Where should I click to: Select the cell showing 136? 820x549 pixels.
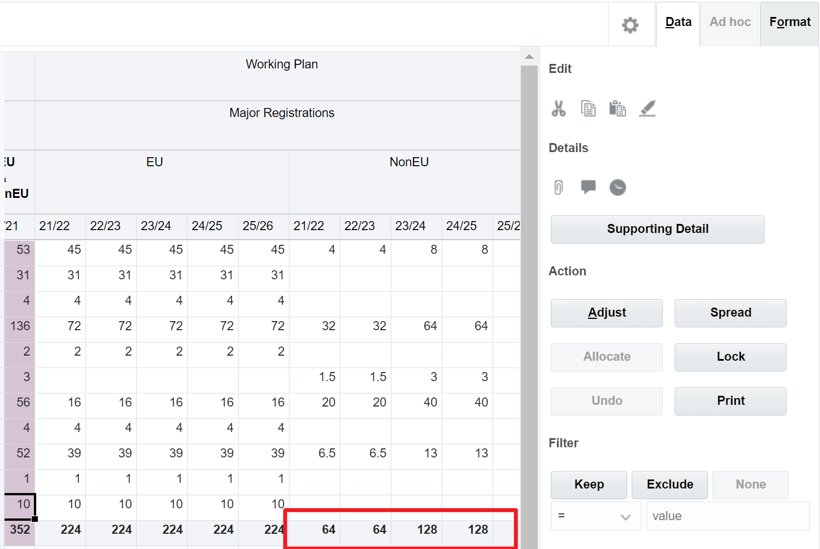(x=20, y=326)
